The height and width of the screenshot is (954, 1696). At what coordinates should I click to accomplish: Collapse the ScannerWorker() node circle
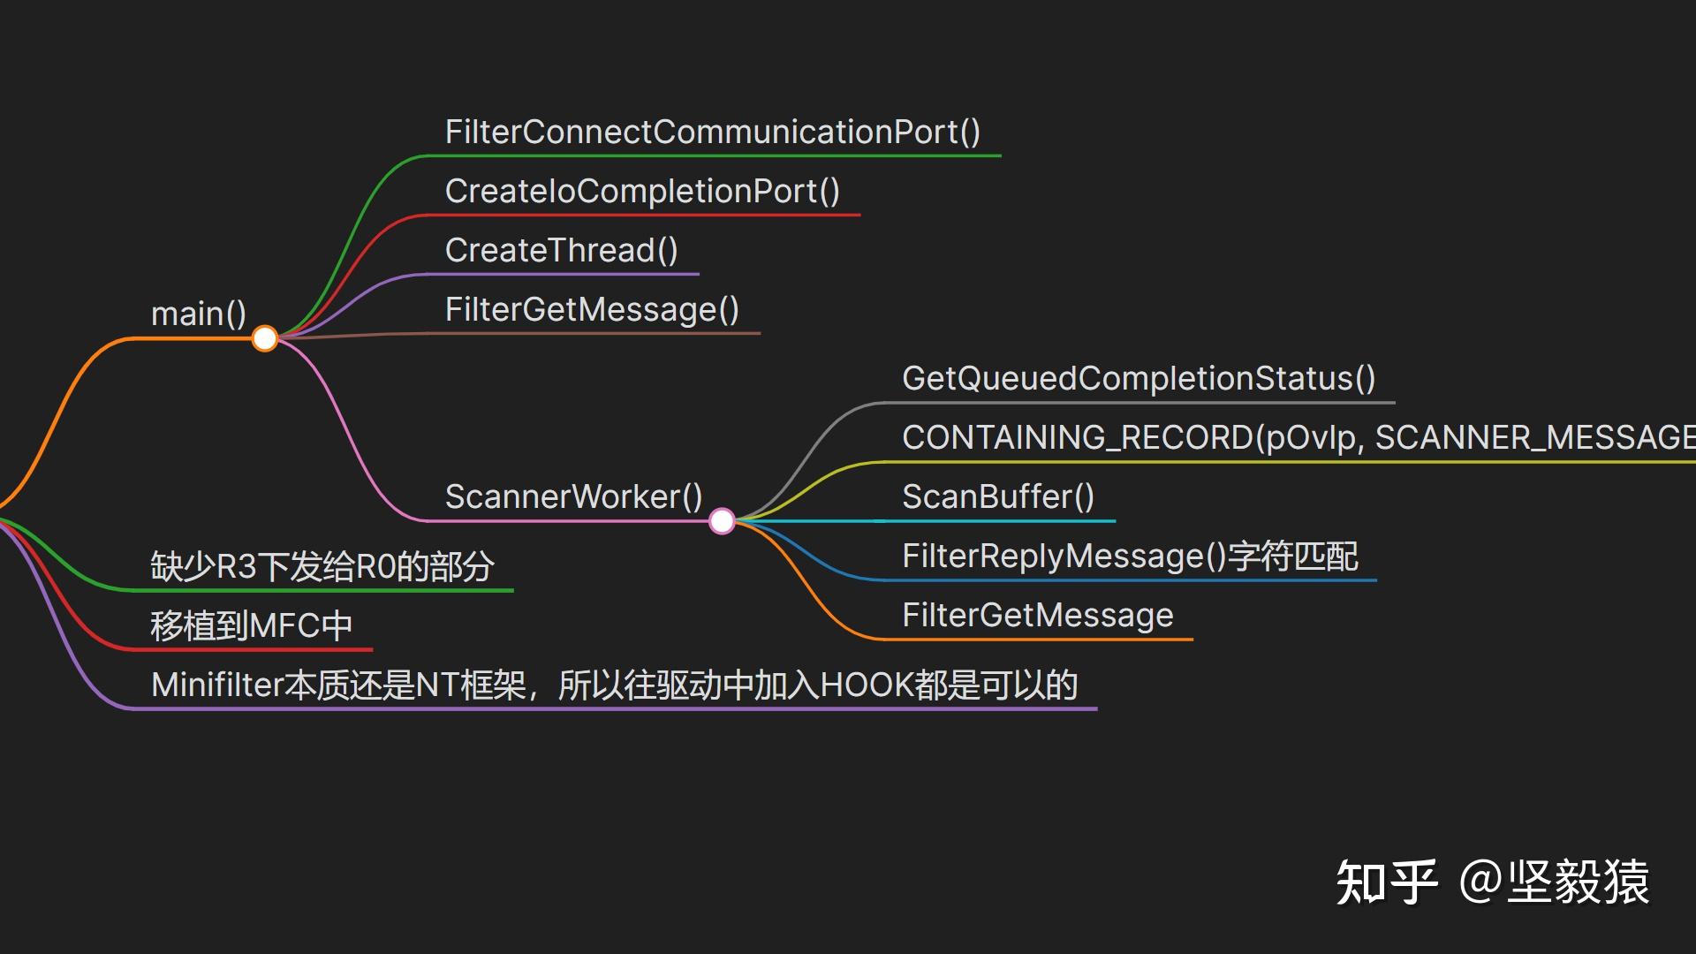[722, 521]
